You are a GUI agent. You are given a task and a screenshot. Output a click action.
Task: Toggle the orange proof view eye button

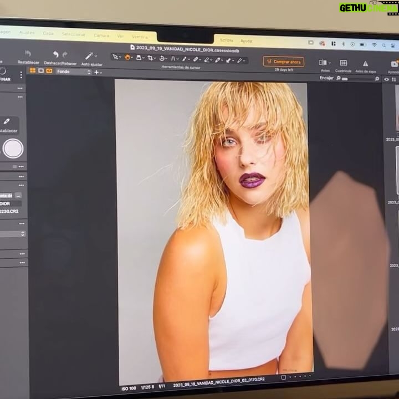pyautogui.click(x=49, y=71)
